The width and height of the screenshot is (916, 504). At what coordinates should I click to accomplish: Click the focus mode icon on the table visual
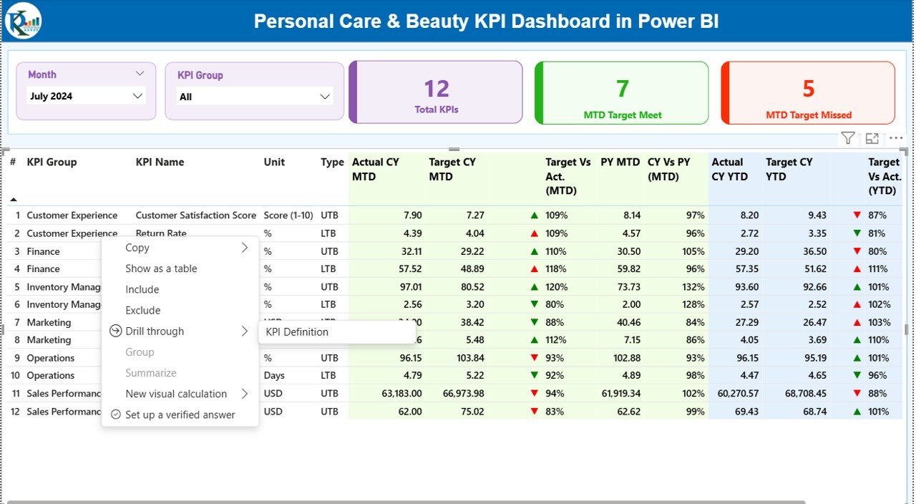coord(872,138)
